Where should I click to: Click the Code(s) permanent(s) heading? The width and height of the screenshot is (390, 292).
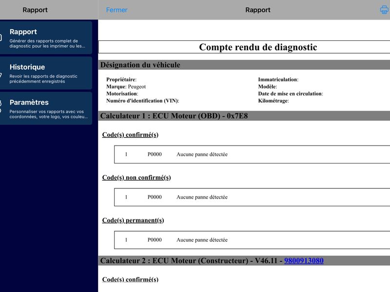click(x=133, y=220)
